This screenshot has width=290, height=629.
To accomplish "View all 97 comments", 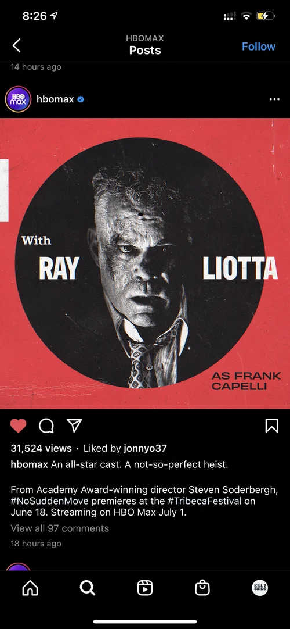I will (x=60, y=528).
